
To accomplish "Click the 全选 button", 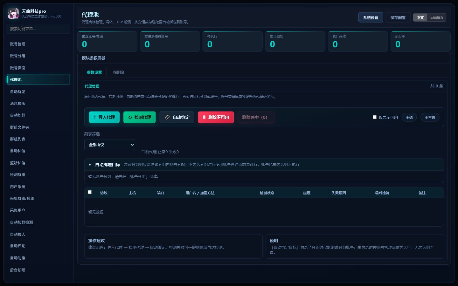I will tap(409, 117).
